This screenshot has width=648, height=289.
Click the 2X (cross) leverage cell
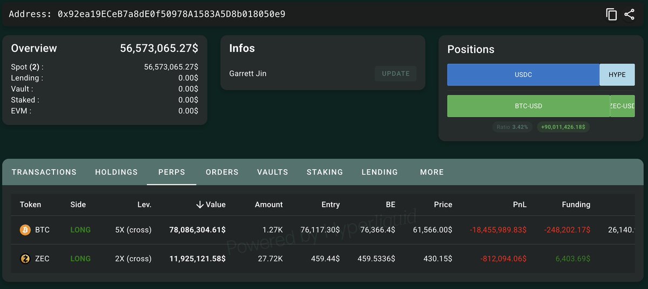click(133, 259)
